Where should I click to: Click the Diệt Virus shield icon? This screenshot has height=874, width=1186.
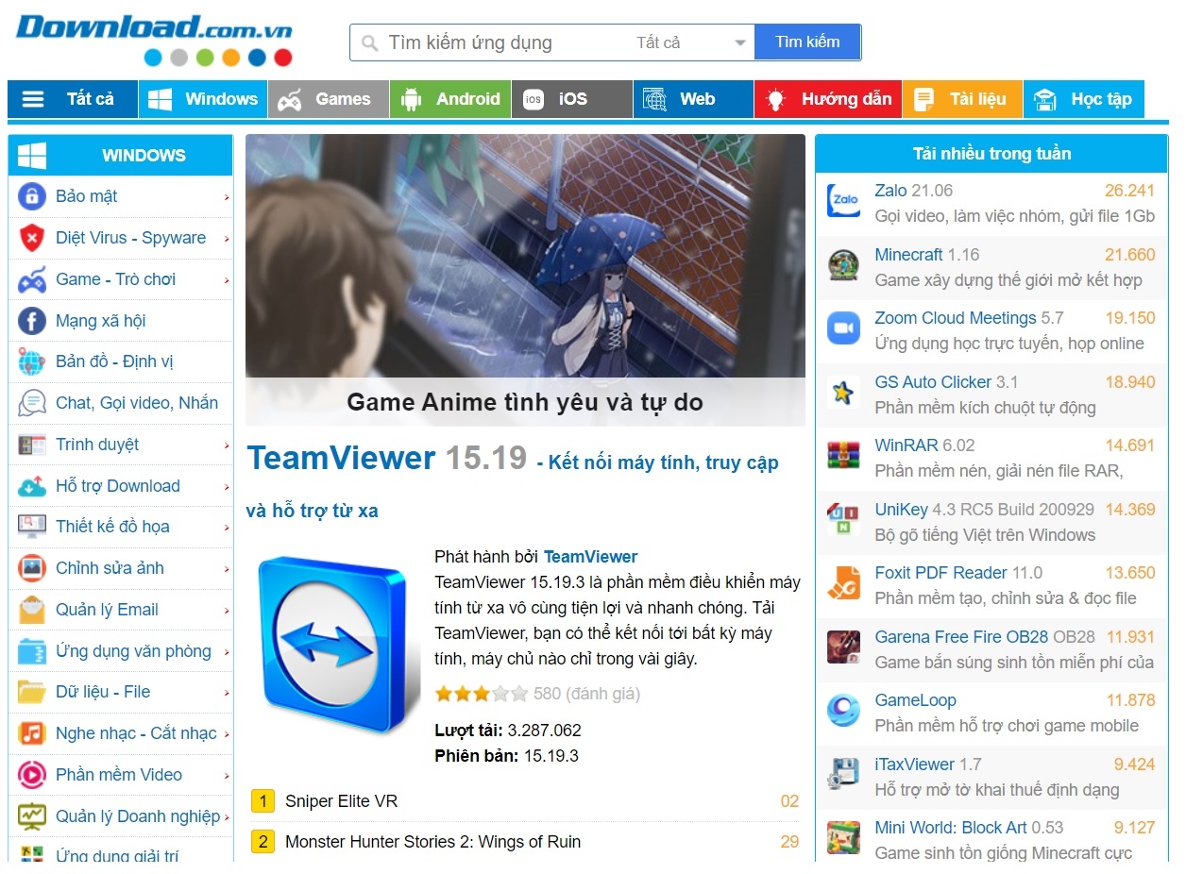[32, 238]
